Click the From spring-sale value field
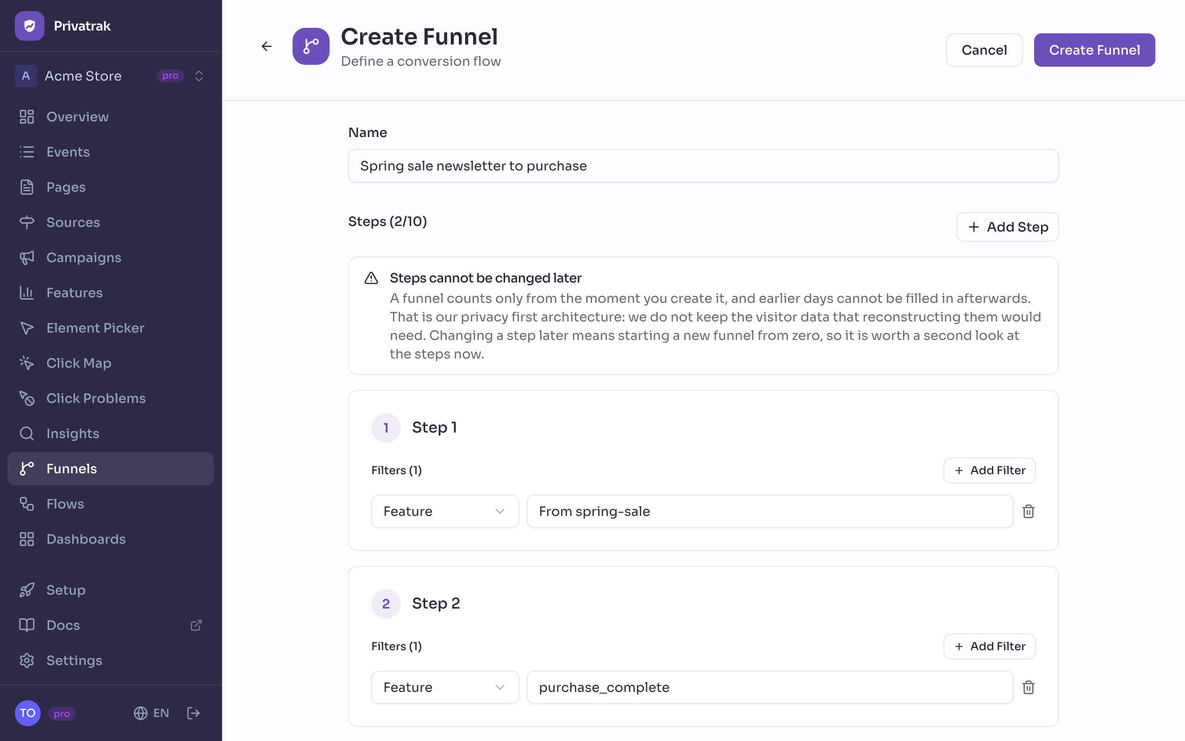Viewport: 1185px width, 741px height. [x=770, y=511]
